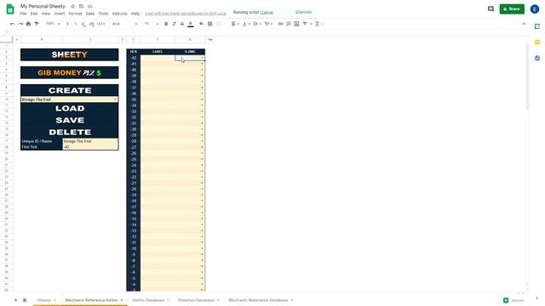Open the Arial font dropdown
The width and height of the screenshot is (545, 306).
(x=124, y=24)
